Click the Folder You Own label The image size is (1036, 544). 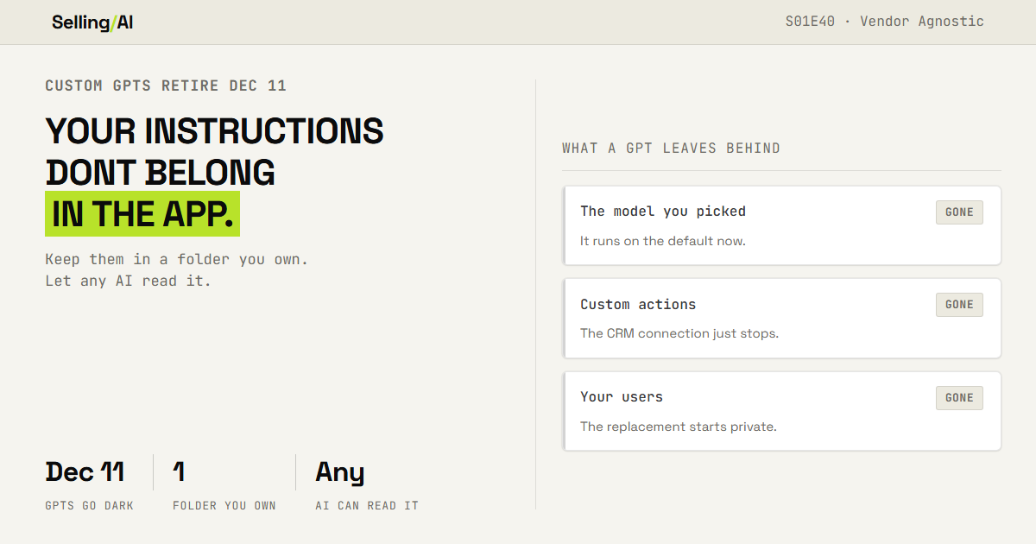tap(224, 506)
